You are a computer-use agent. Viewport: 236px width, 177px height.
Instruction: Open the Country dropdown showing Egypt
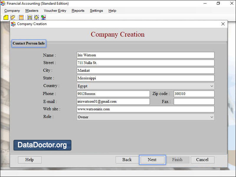[x=212, y=86]
